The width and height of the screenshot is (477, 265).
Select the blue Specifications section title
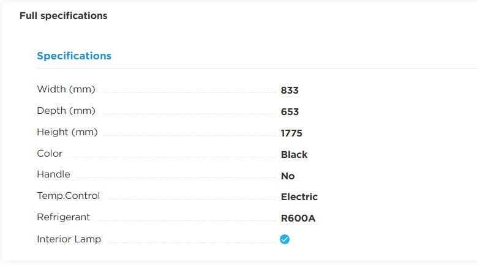pyautogui.click(x=74, y=56)
